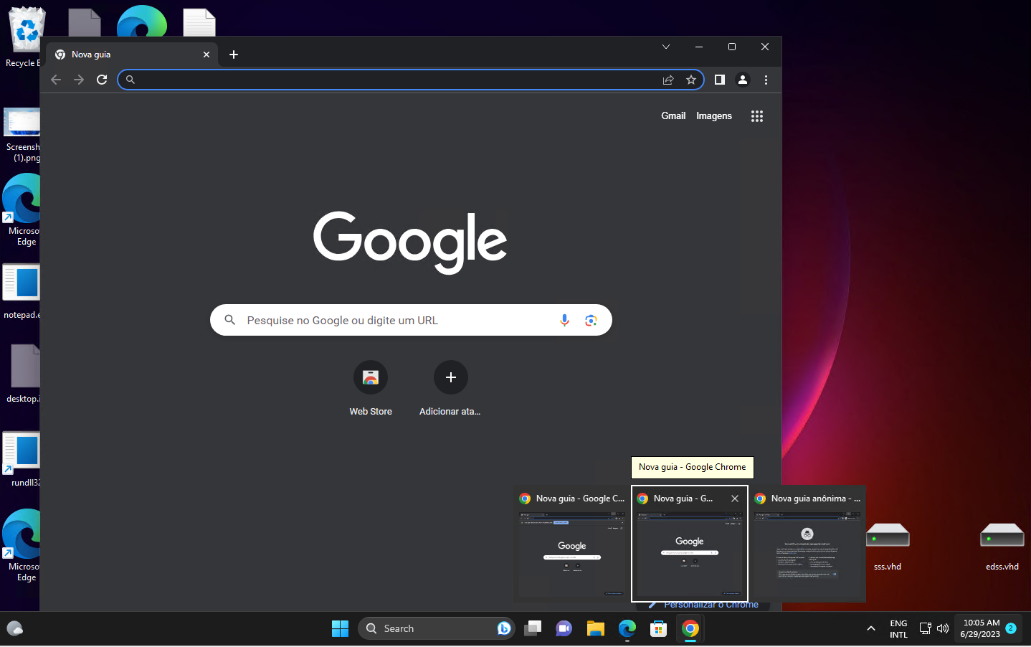Show hidden system tray icons
Screen dimensions: 1031x647
pos(871,629)
